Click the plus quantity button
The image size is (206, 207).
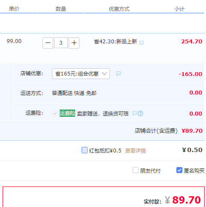[74, 43]
